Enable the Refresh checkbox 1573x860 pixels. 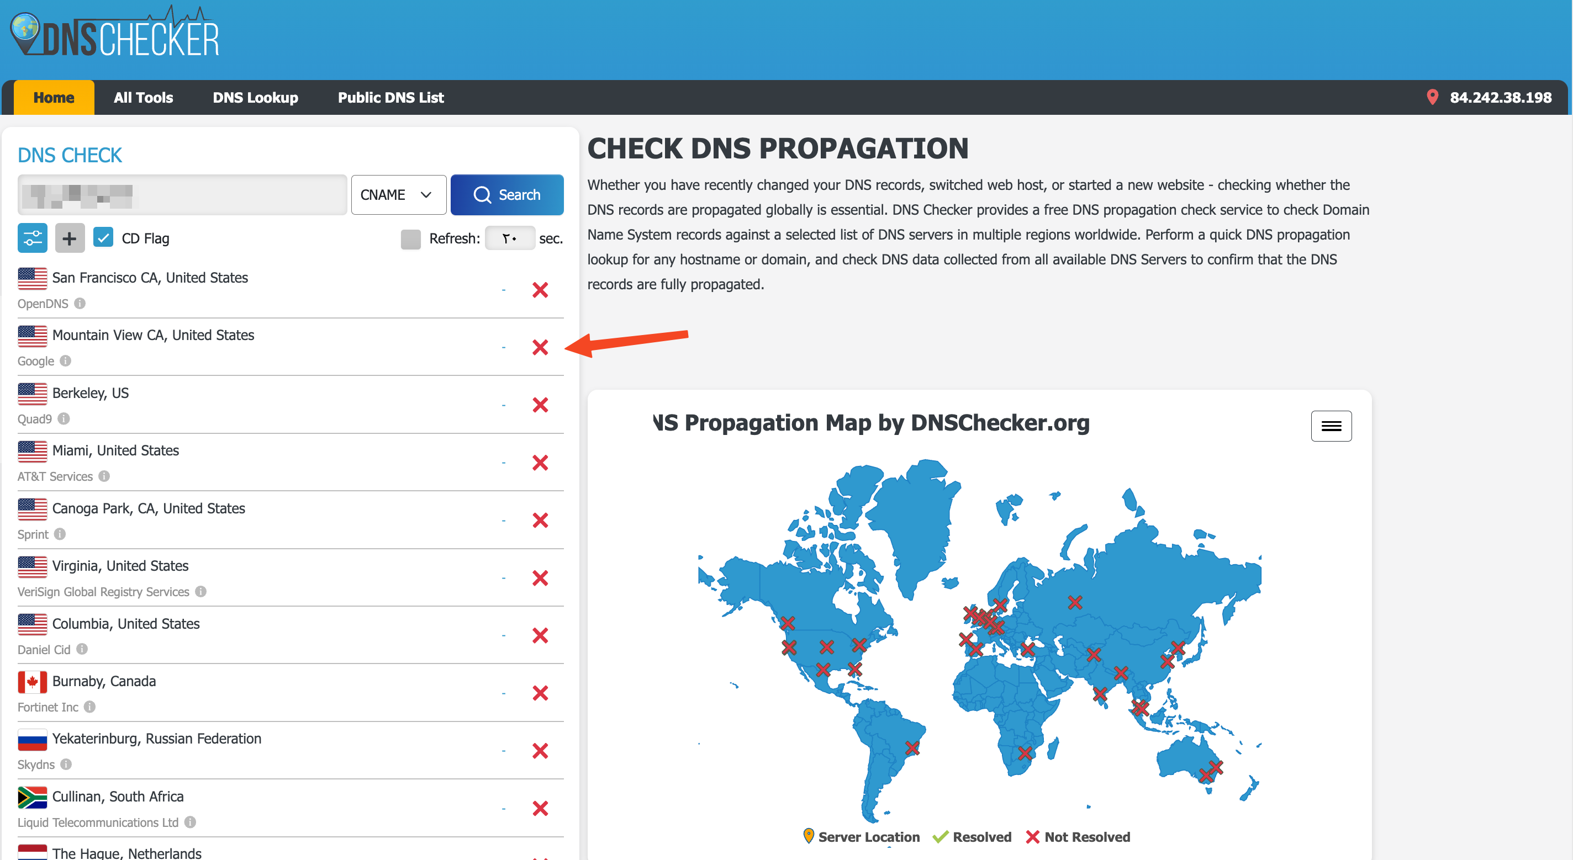(411, 238)
